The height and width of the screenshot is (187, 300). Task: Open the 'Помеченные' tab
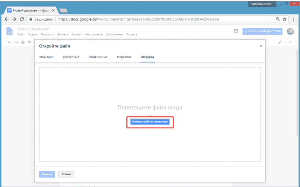tap(98, 56)
